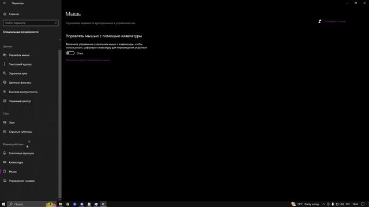The height and width of the screenshot is (207, 369).
Task: Click the taskbar Поиск search box
Action: [x=32, y=204]
